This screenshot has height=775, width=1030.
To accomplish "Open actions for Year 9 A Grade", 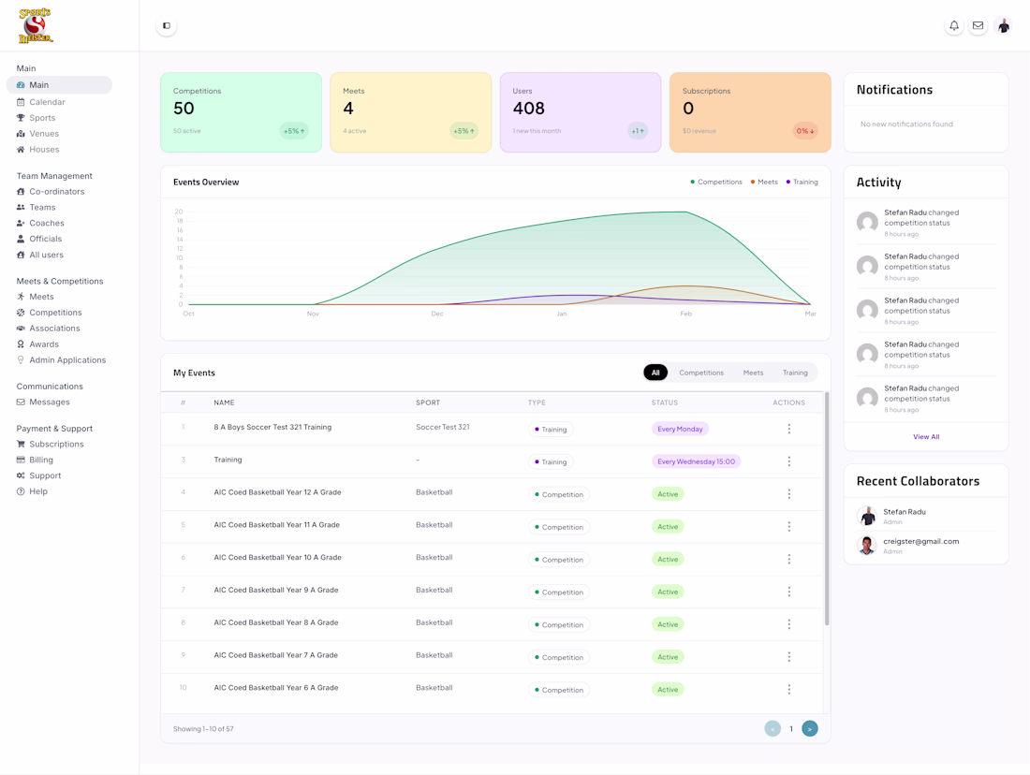I will point(789,592).
